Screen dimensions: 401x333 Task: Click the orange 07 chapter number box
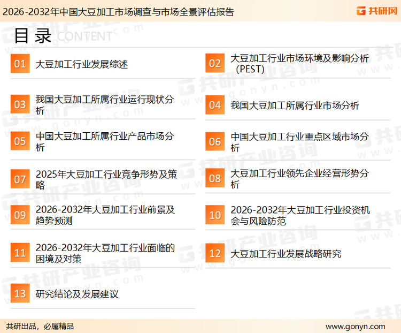tap(20, 179)
